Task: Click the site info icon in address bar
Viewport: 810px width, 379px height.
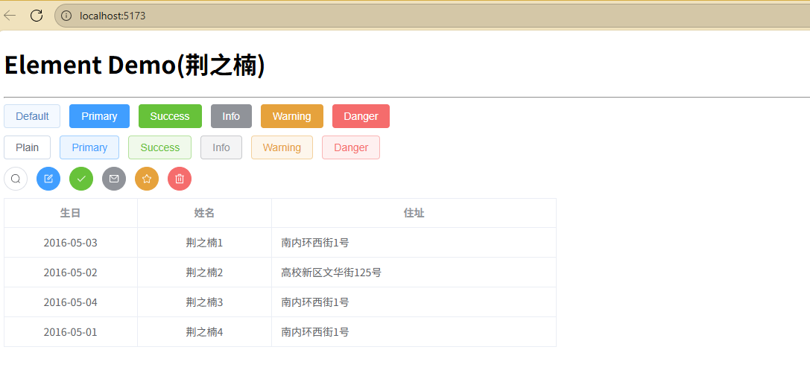Action: tap(66, 16)
